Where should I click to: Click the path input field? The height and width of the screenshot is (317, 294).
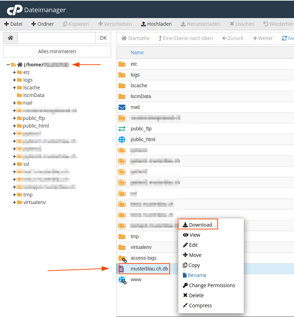56,38
